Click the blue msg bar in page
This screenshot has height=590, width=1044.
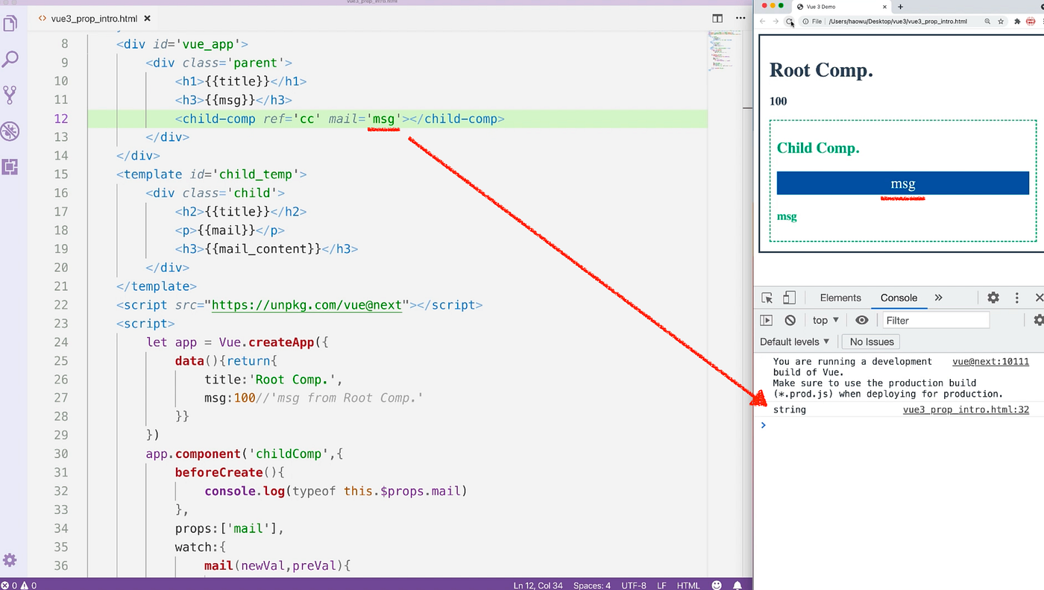(903, 183)
